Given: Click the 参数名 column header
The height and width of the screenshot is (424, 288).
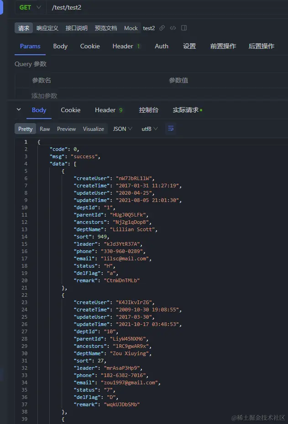Looking at the screenshot, I should point(42,80).
